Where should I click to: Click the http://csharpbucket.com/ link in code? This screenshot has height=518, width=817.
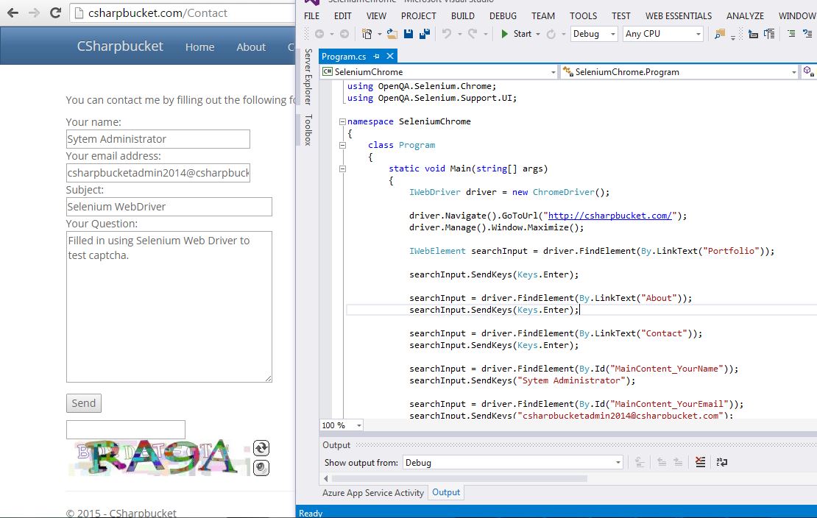609,216
